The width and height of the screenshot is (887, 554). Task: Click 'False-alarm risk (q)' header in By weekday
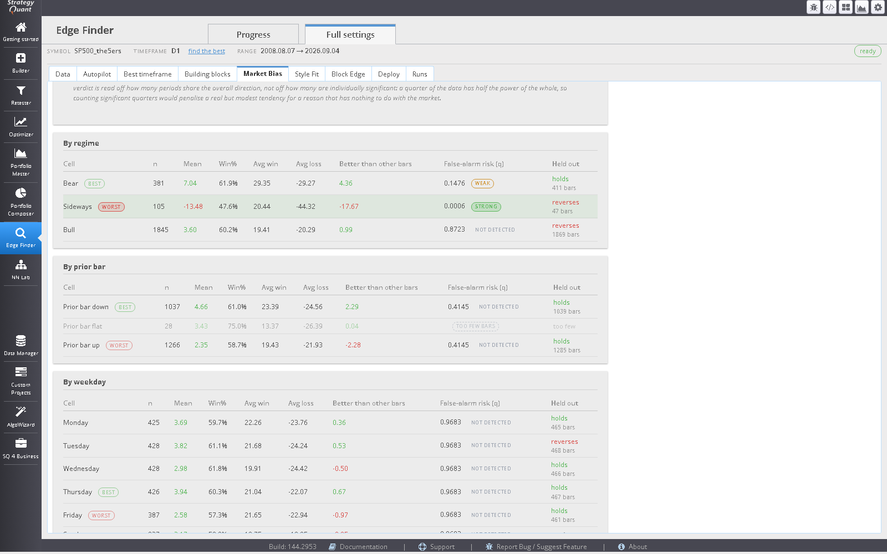tap(470, 403)
